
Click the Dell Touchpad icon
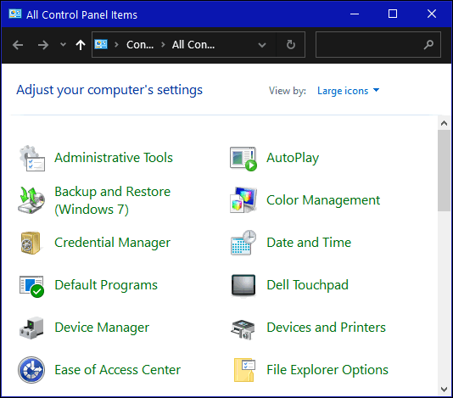tap(243, 285)
